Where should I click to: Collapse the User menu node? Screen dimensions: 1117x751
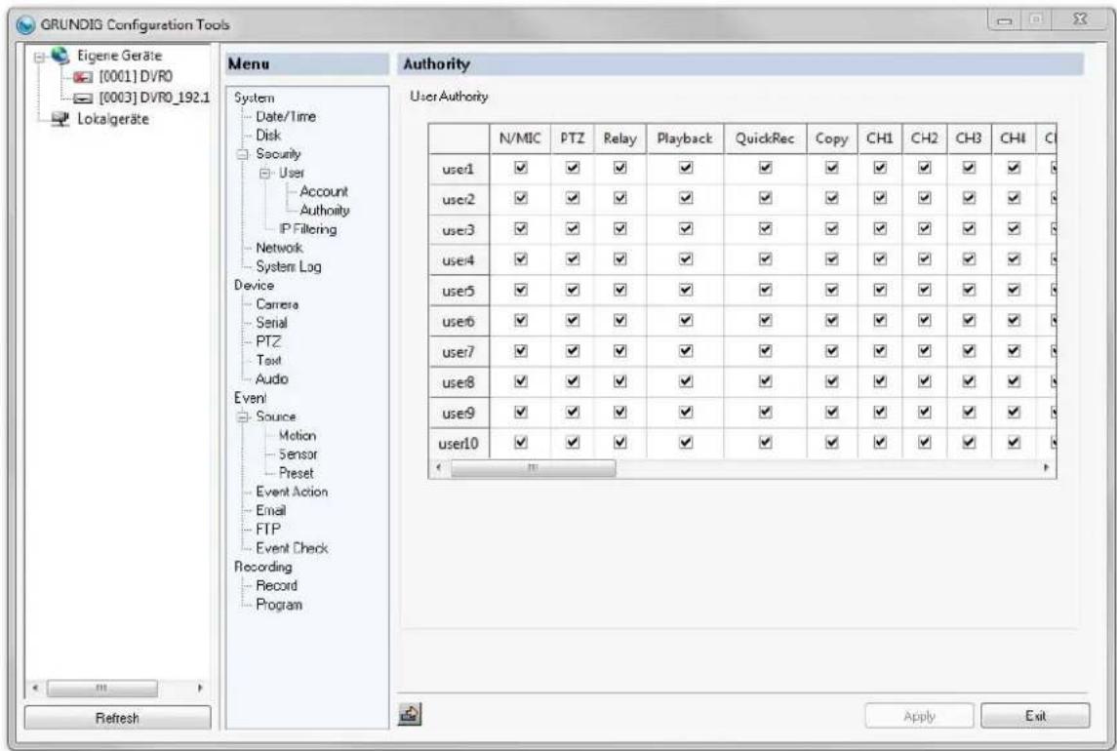[265, 174]
